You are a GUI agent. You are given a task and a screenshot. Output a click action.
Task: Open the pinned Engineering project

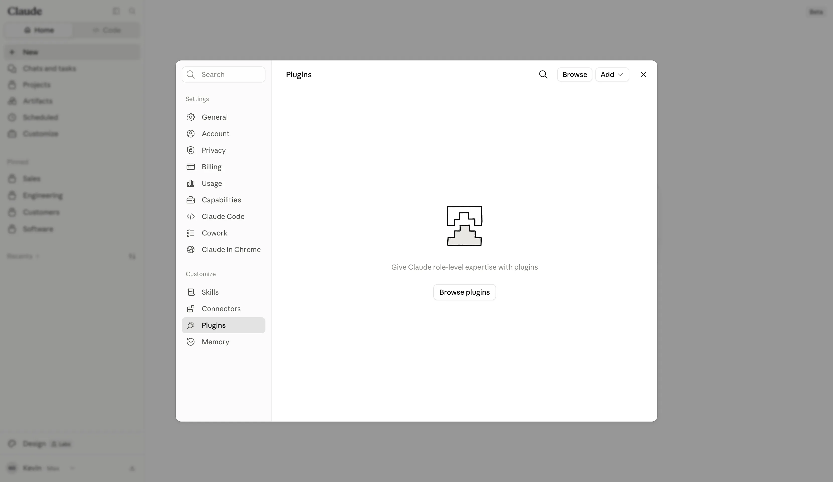[x=72, y=195]
